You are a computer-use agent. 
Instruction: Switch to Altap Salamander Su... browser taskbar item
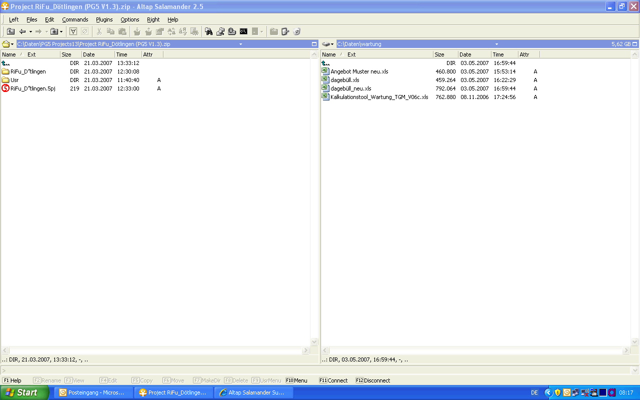[254, 392]
